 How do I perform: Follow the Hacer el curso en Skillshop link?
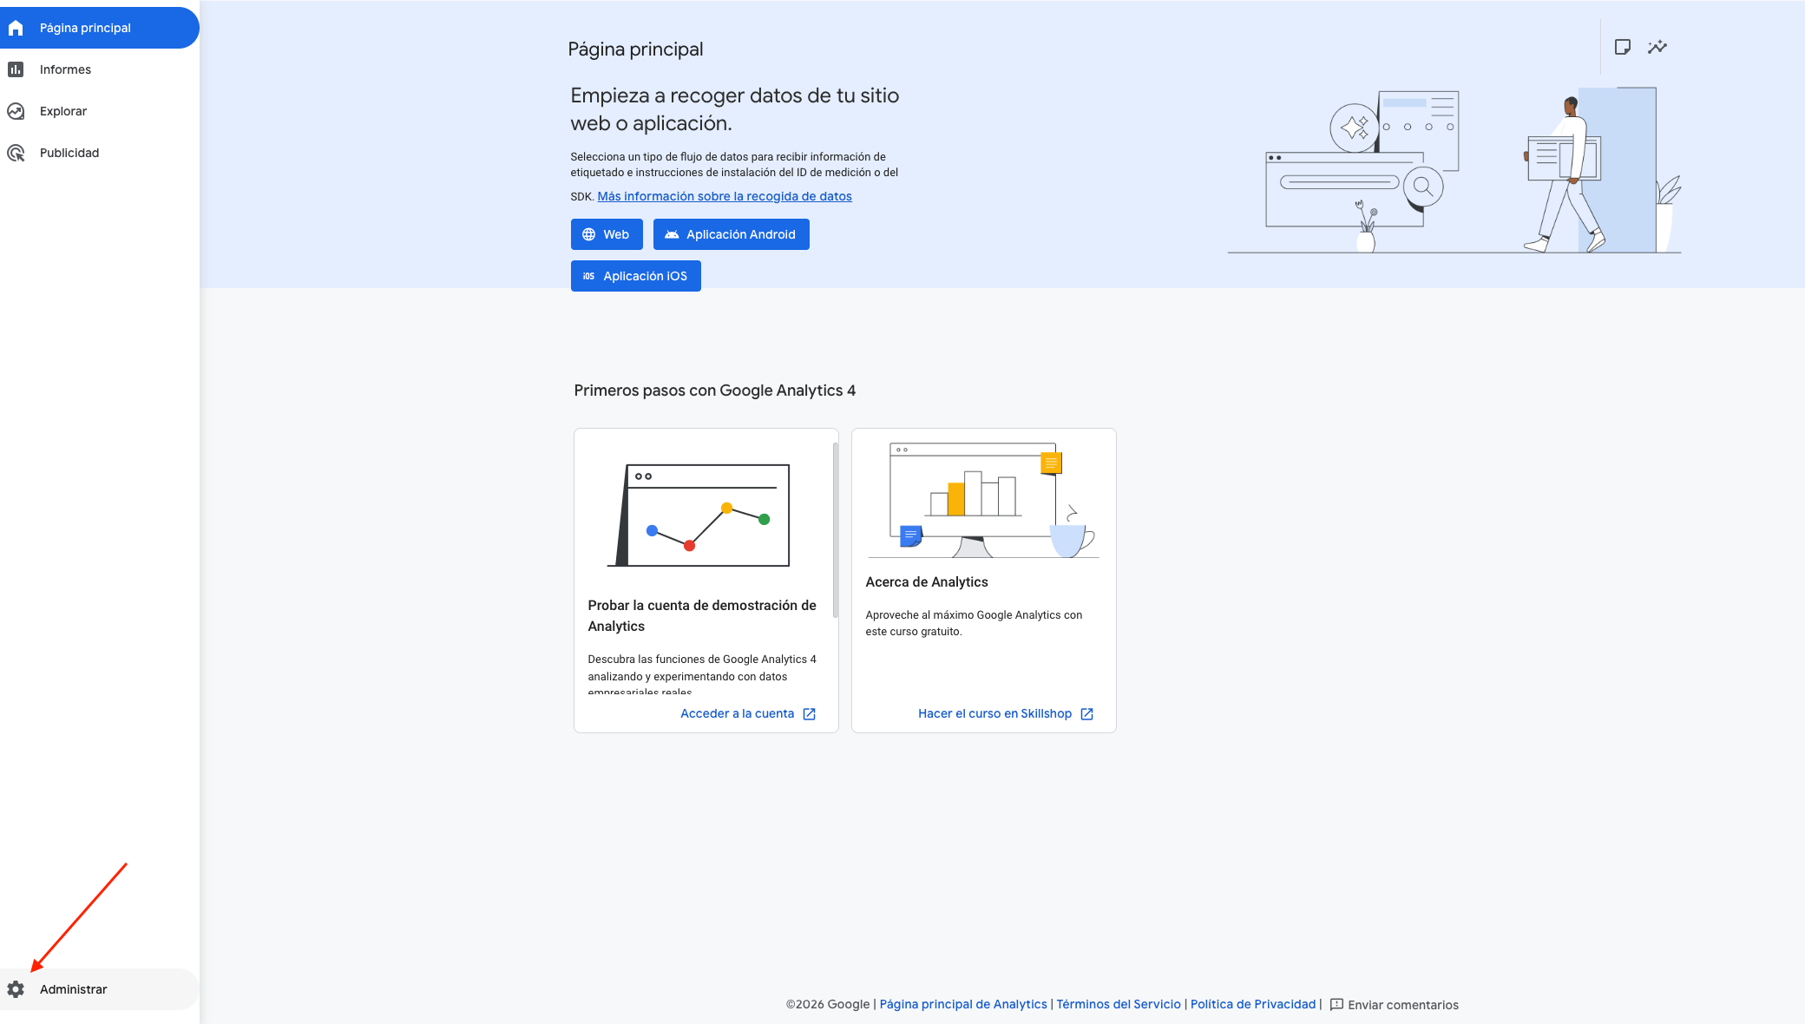coord(994,713)
